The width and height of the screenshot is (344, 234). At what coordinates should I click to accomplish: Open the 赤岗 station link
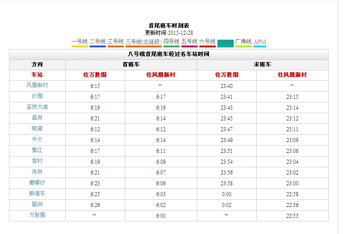[37, 172]
